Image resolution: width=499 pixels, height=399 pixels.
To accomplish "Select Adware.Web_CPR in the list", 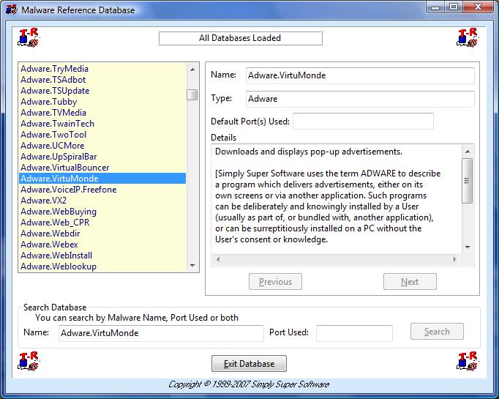I will (x=102, y=223).
